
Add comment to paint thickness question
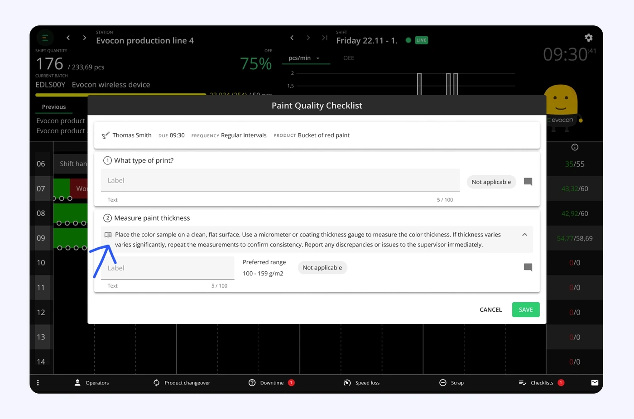coord(528,267)
